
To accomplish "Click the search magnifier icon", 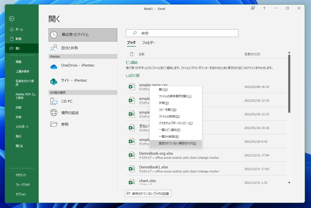I will [x=134, y=33].
